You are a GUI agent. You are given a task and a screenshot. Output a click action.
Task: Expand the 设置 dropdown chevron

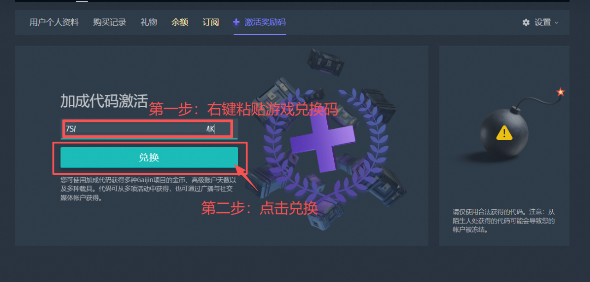[x=556, y=23]
